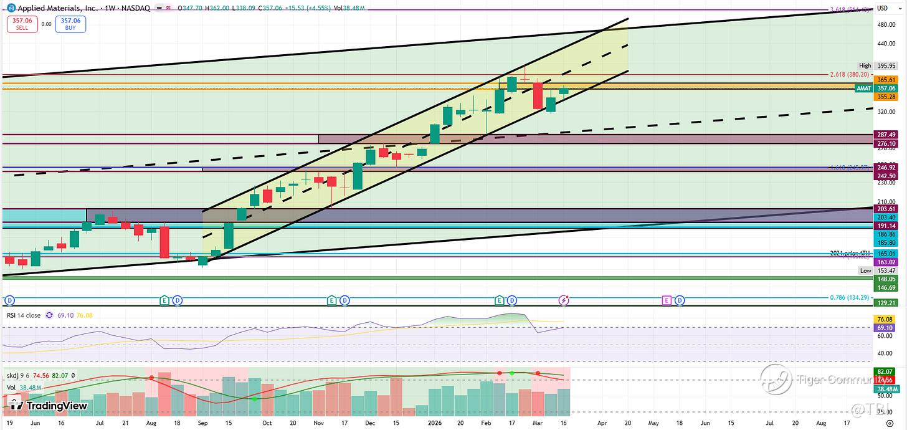Click the green skdj signal dot in February
The image size is (907, 430).
click(x=511, y=373)
